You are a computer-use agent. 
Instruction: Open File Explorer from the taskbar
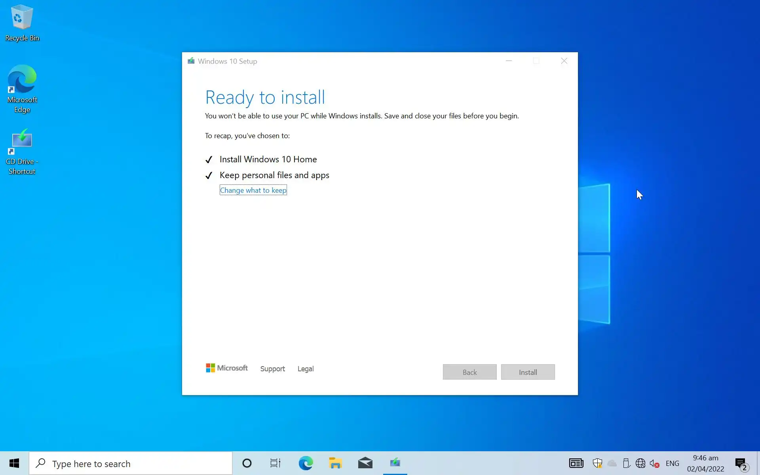335,463
